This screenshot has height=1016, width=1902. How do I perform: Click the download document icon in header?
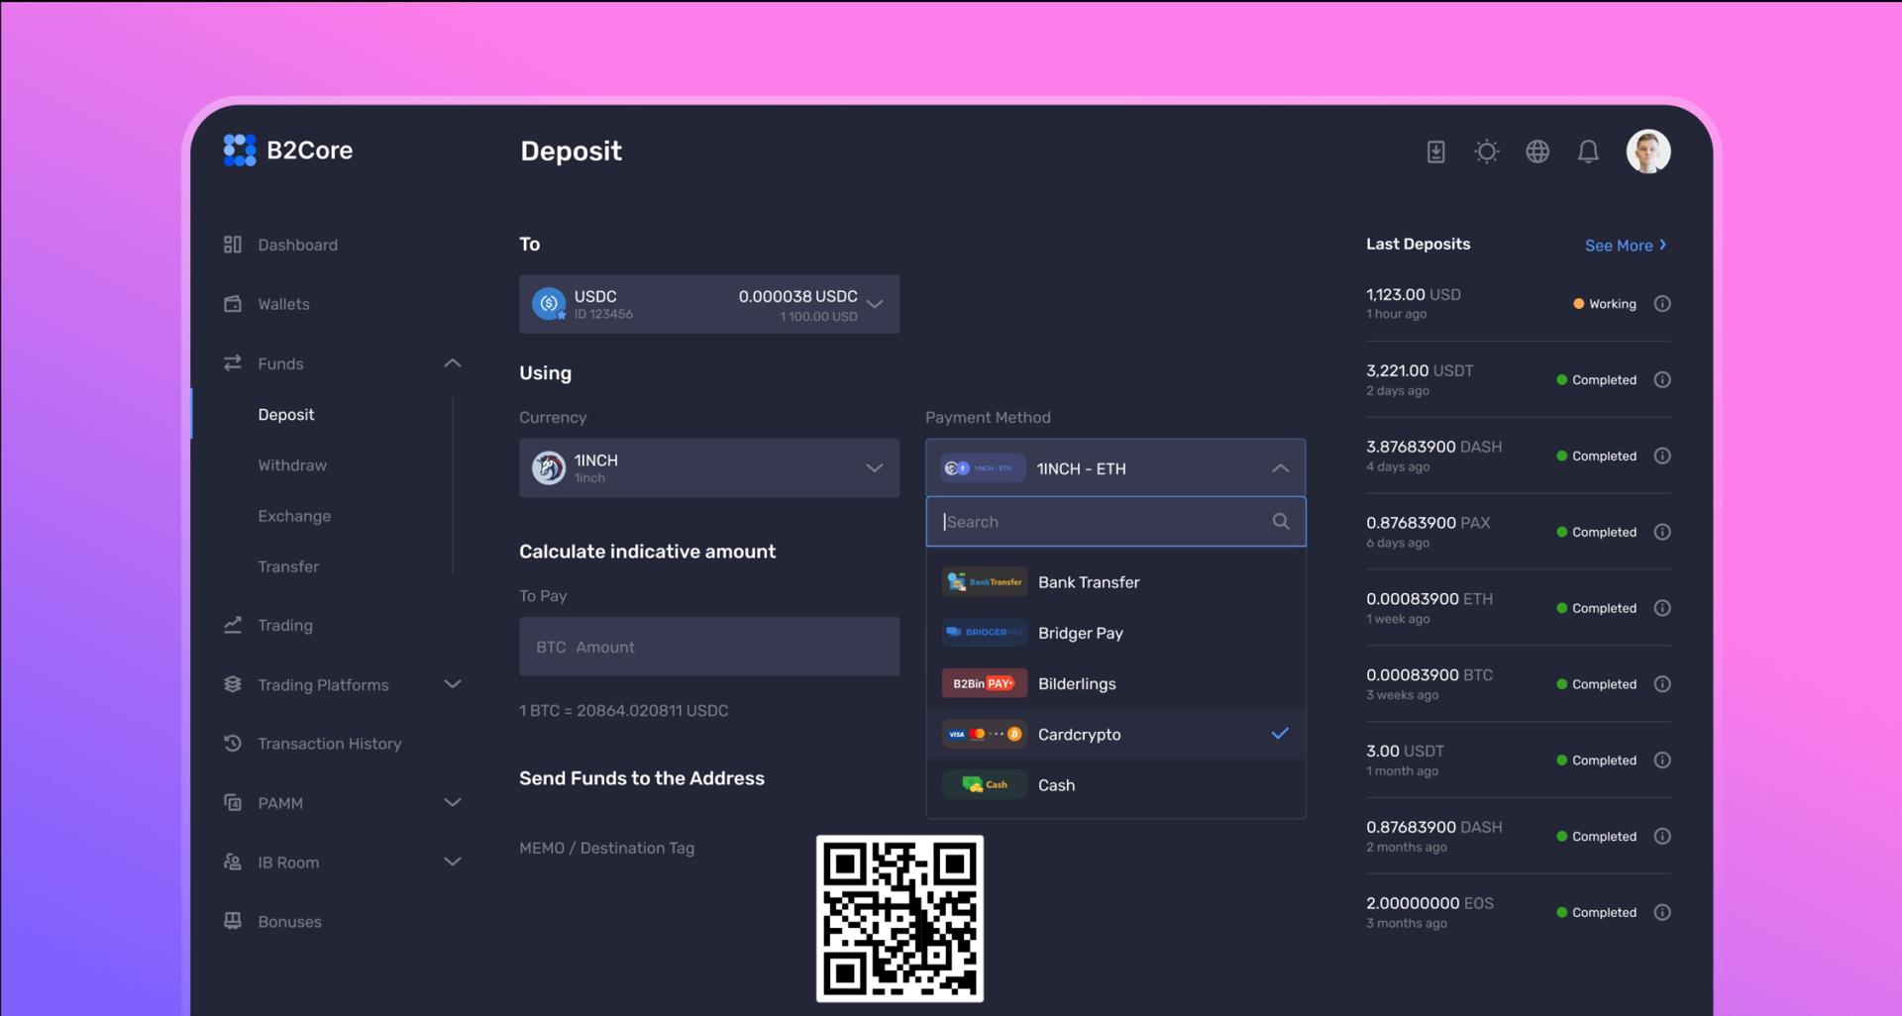(1435, 152)
